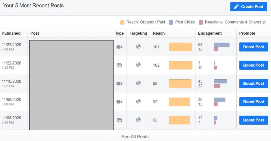This screenshot has width=271, height=141.
Task: Click the pink Reactions, Comments & Shares swatch
Action: tap(201, 22)
